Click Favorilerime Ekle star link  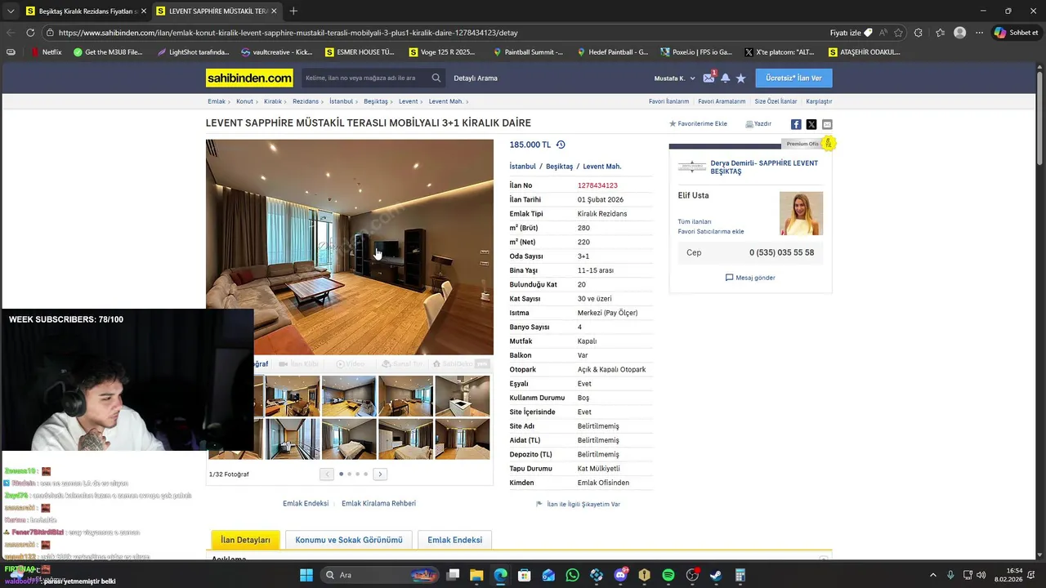pyautogui.click(x=698, y=124)
